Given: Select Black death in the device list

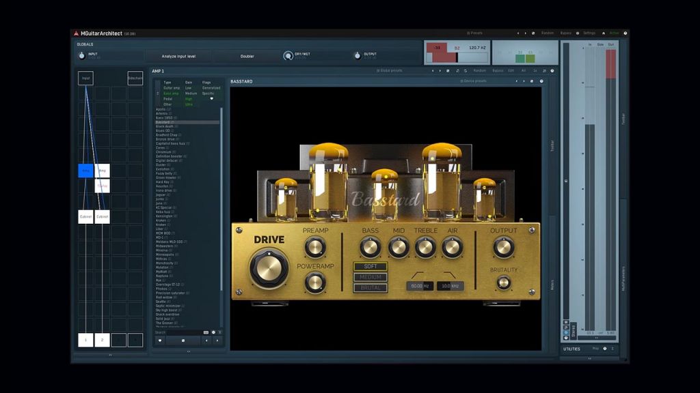Looking at the screenshot, I should 187,126.
